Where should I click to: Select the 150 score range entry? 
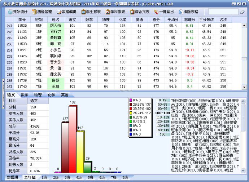tap(163, 134)
